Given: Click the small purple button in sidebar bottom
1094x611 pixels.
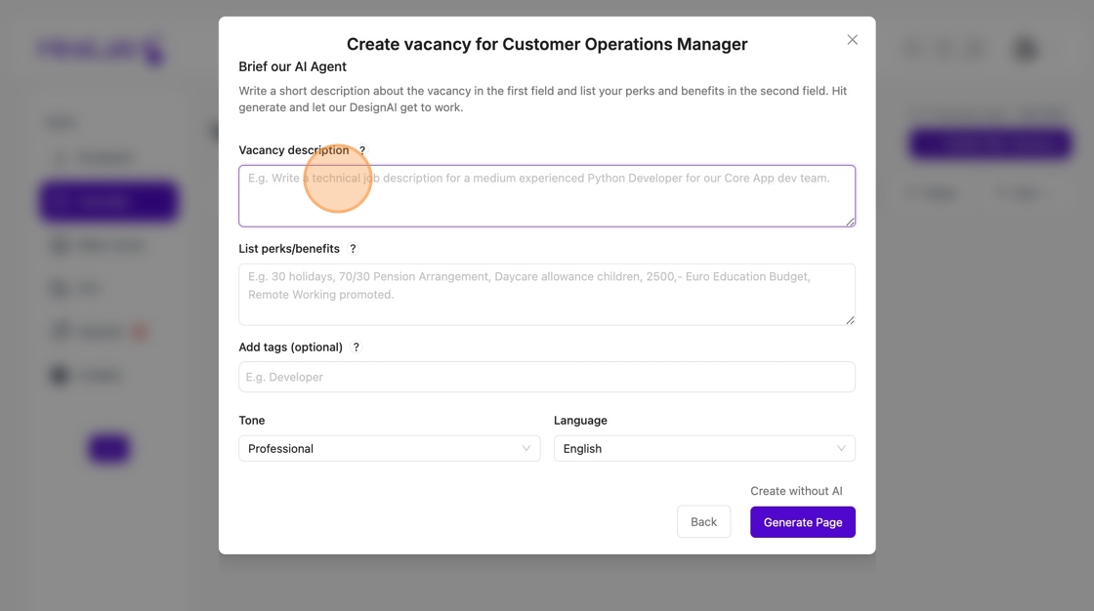Looking at the screenshot, I should point(109,448).
